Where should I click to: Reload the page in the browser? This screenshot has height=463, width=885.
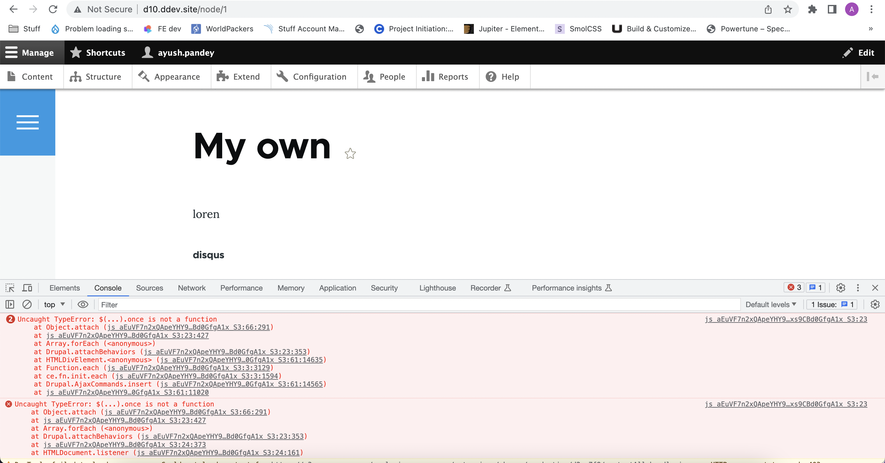pos(53,9)
